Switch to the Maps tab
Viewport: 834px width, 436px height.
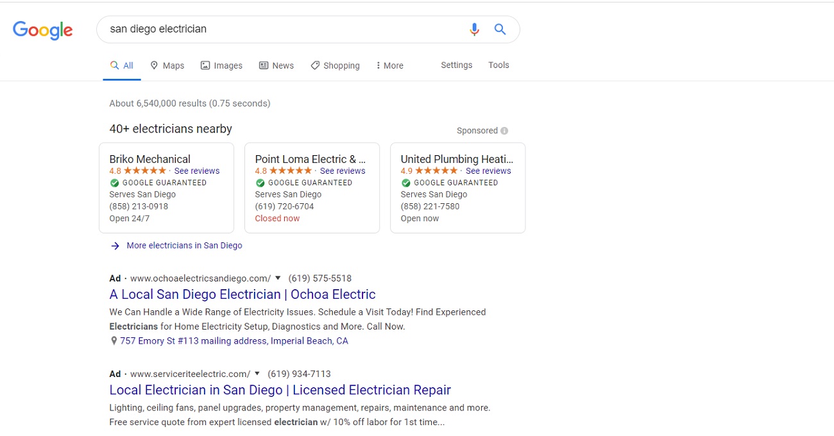click(167, 65)
